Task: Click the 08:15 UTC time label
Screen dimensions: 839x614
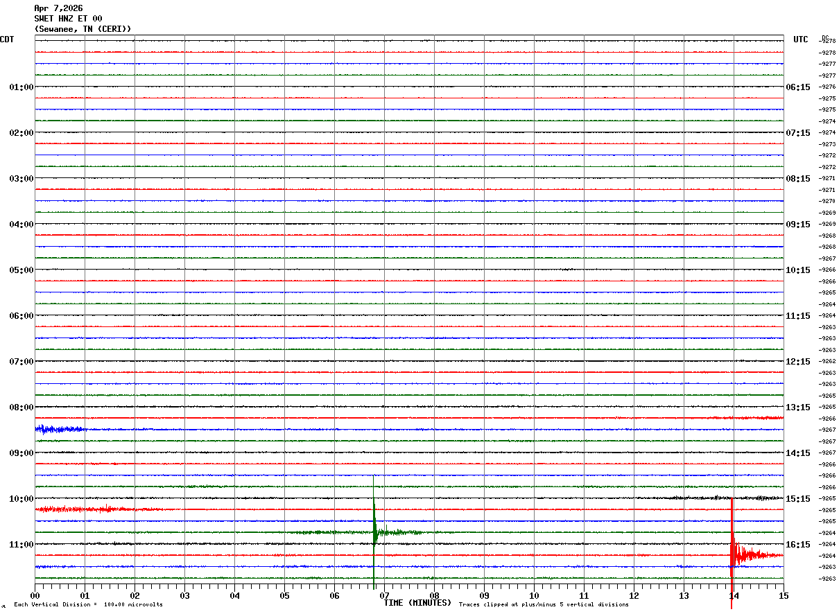Action: (798, 179)
